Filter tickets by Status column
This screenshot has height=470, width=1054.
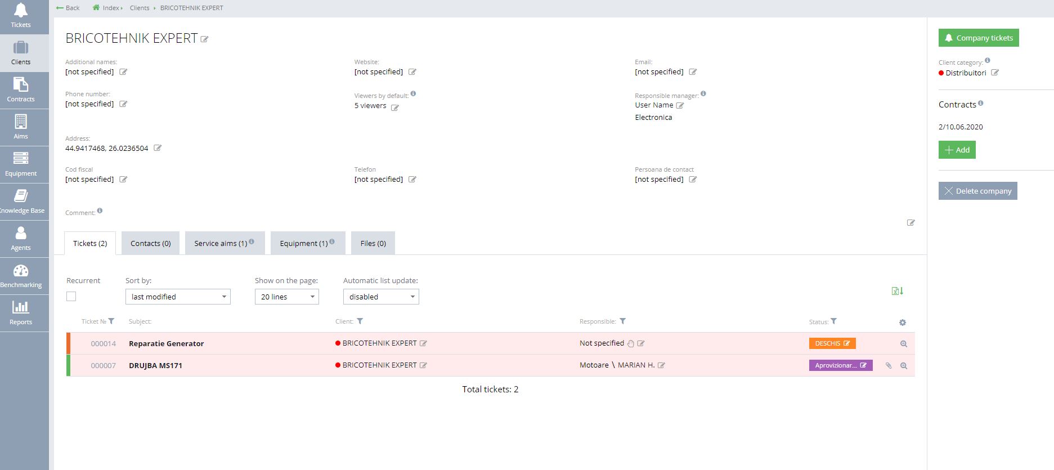834,321
